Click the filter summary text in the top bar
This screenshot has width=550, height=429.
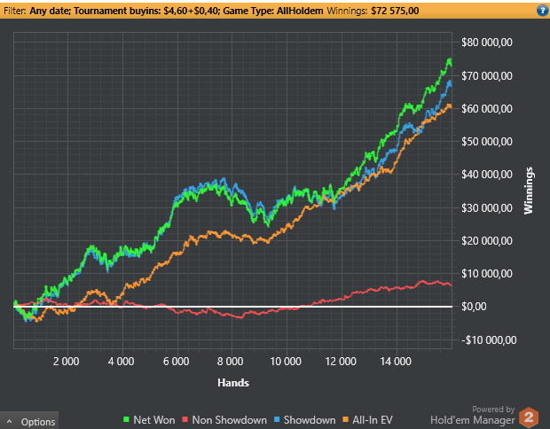pos(163,11)
